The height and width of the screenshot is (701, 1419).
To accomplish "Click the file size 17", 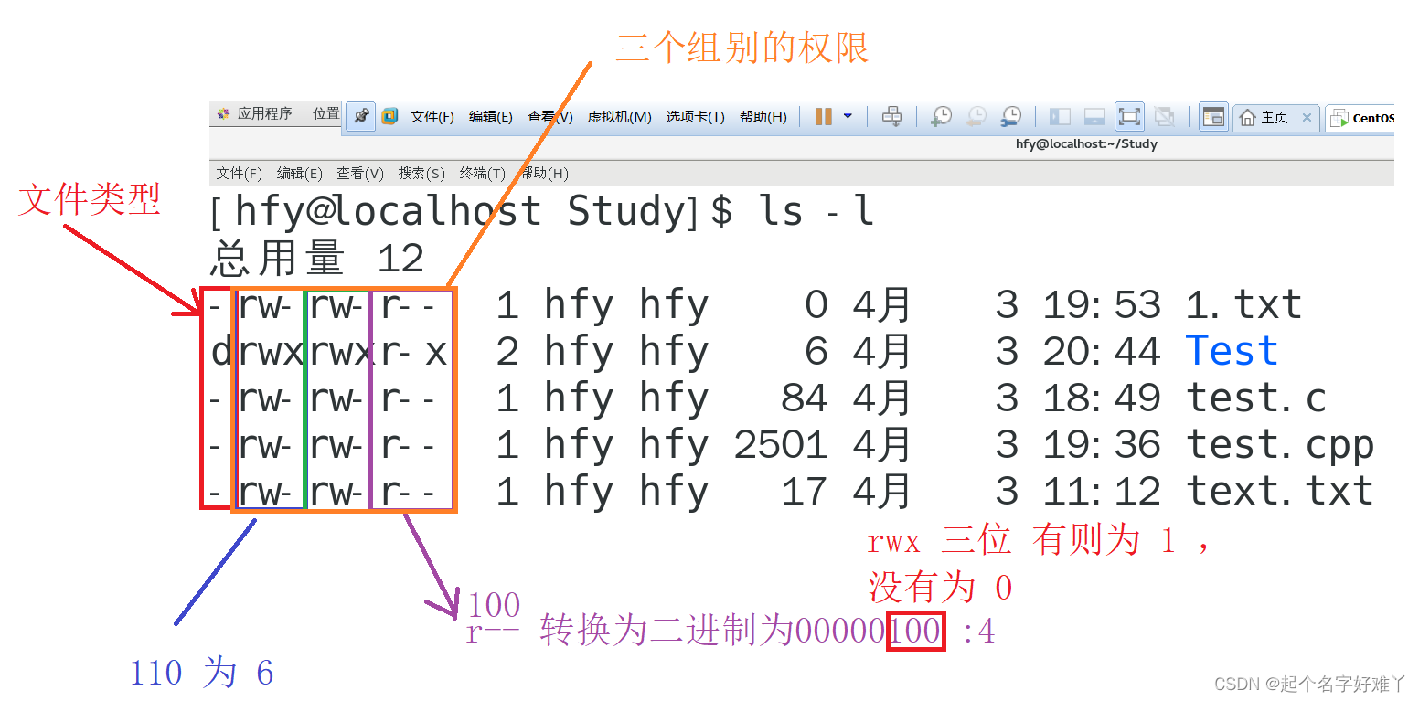I will pos(805,493).
